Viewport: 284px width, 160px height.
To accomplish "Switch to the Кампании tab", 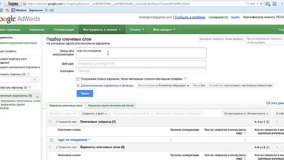I will (37, 29).
